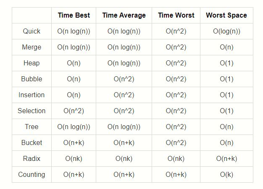Click Counting's Time Worst cell O(n+k)
This screenshot has width=263, height=189.
coord(176,175)
